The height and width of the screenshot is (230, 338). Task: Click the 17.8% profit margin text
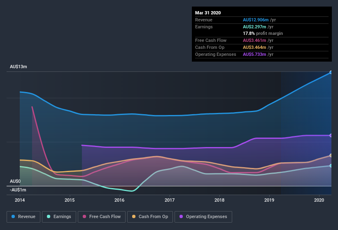[263, 33]
